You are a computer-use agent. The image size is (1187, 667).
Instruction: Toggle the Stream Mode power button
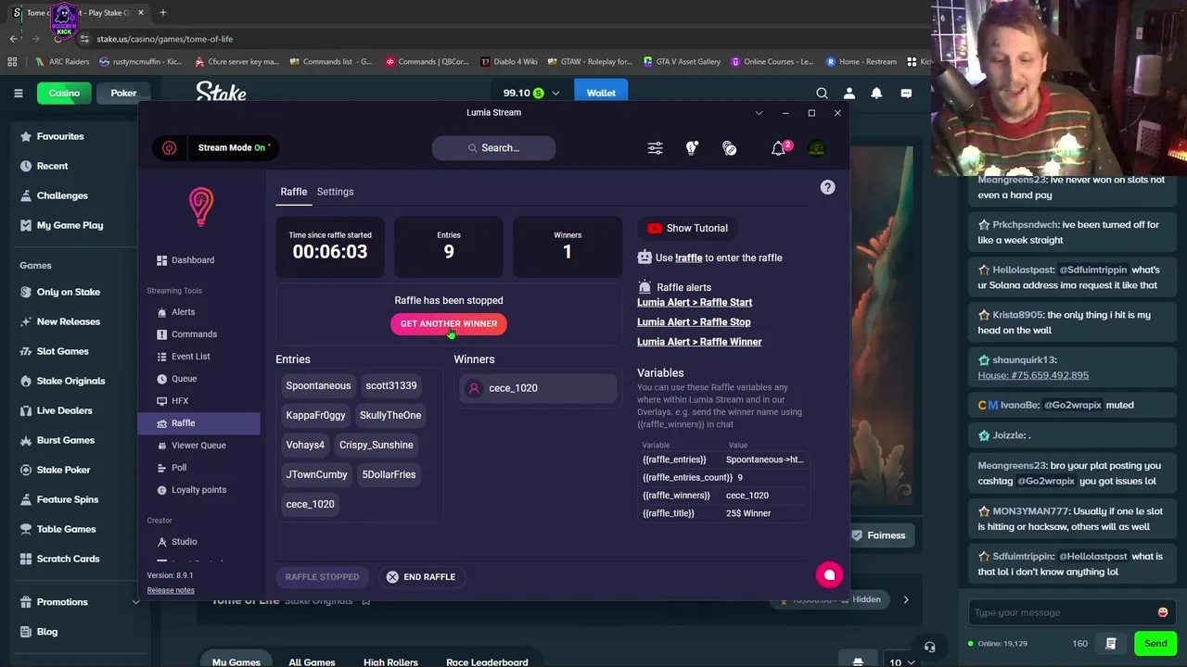tap(169, 147)
